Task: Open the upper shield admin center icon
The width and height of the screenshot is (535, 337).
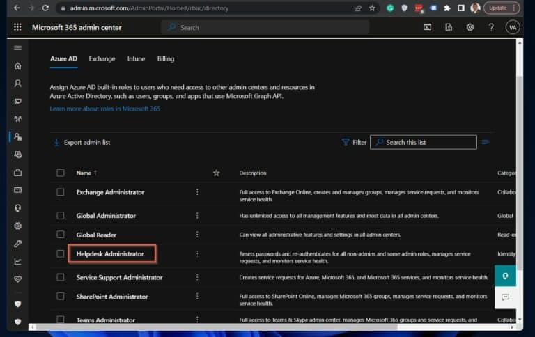Action: click(17, 304)
